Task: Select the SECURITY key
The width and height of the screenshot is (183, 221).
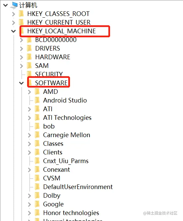Action: click(49, 74)
